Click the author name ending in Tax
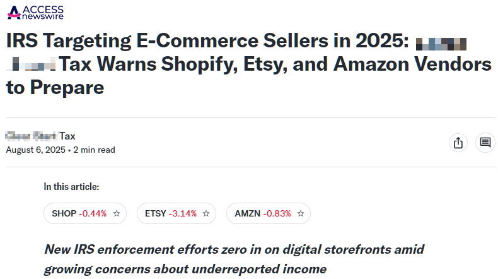The image size is (498, 279). coord(40,136)
